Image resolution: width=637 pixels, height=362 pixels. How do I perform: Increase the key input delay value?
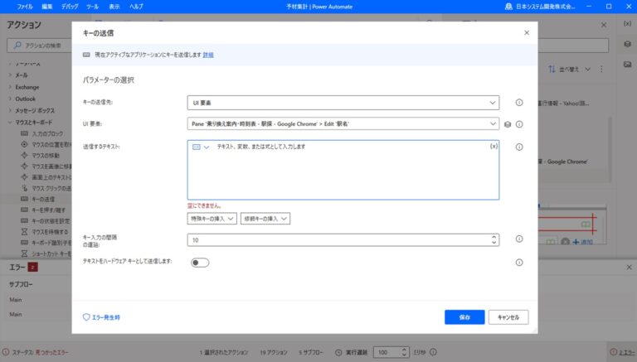click(494, 237)
